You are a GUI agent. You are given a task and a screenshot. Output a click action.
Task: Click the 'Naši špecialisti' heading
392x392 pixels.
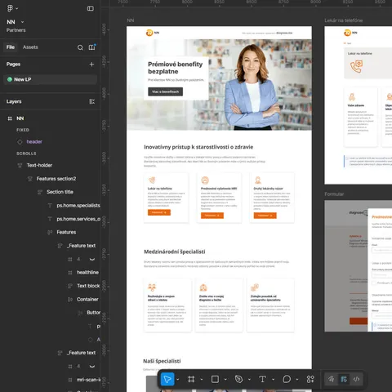click(x=162, y=361)
